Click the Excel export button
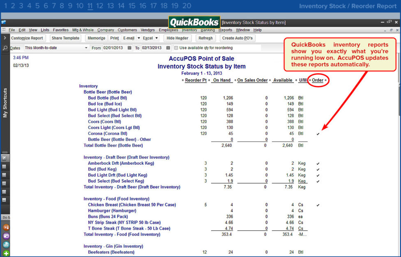The height and width of the screenshot is (257, 401). 148,38
